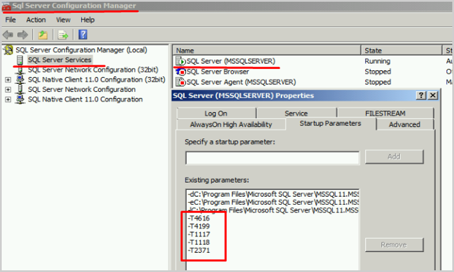Open the View menu

(x=63, y=19)
